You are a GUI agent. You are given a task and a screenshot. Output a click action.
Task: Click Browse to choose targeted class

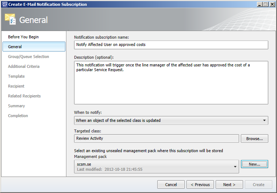point(255,139)
